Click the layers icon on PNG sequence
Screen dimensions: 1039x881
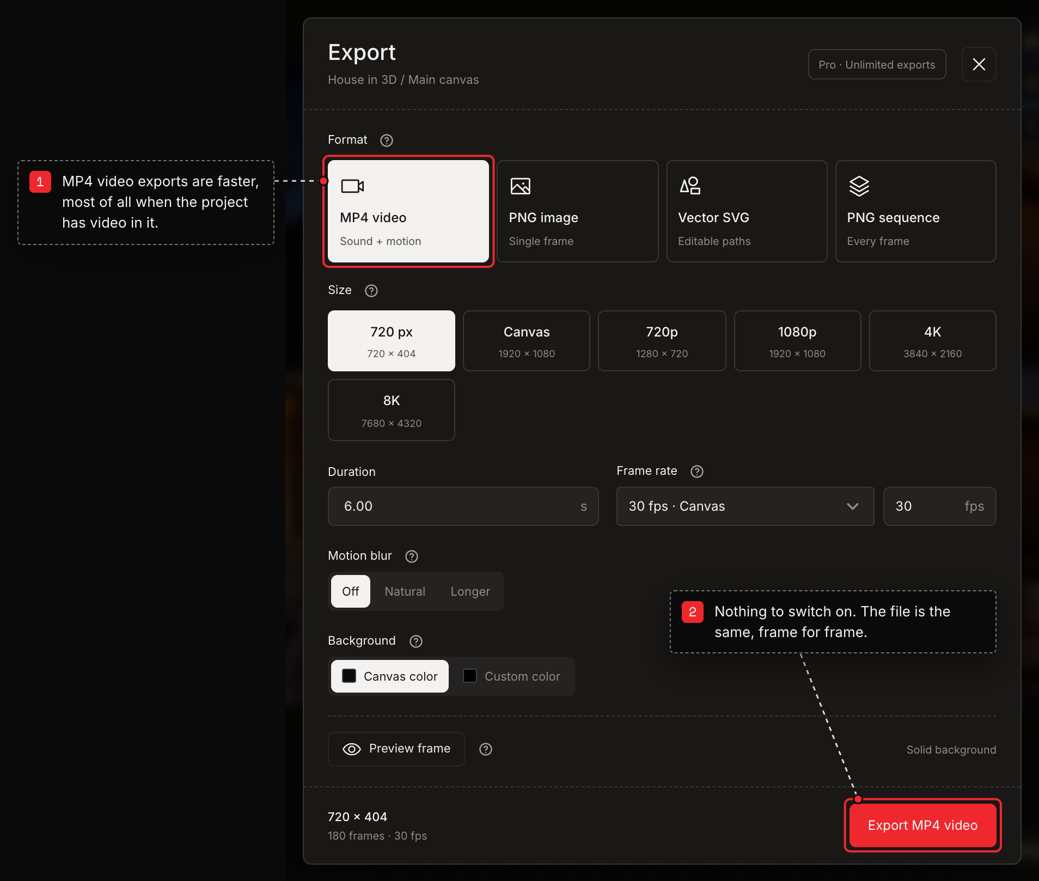point(859,186)
